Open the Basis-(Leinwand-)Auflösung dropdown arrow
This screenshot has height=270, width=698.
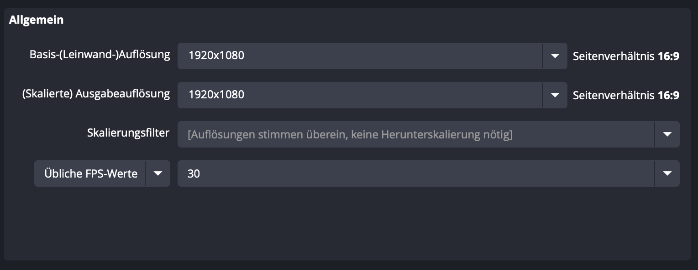555,56
